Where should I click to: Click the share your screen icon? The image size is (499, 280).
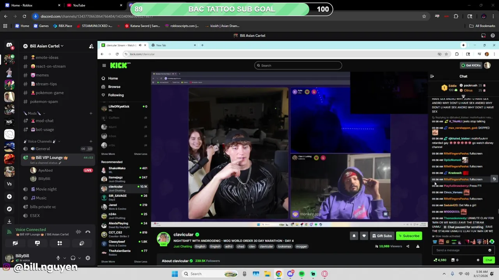37,243
